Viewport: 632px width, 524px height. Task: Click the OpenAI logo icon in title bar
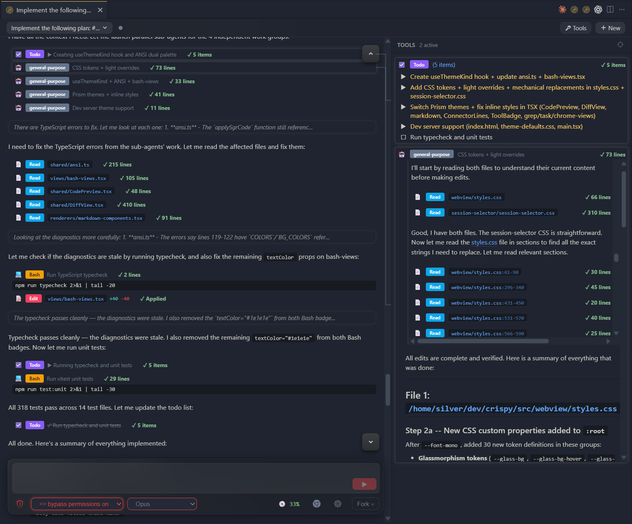click(x=598, y=10)
